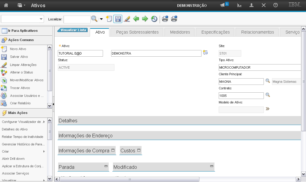Go to the previous record arrow
Screen dimensions: 306x182
[136, 19]
